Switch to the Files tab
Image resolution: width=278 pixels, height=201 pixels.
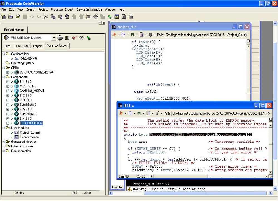8,46
